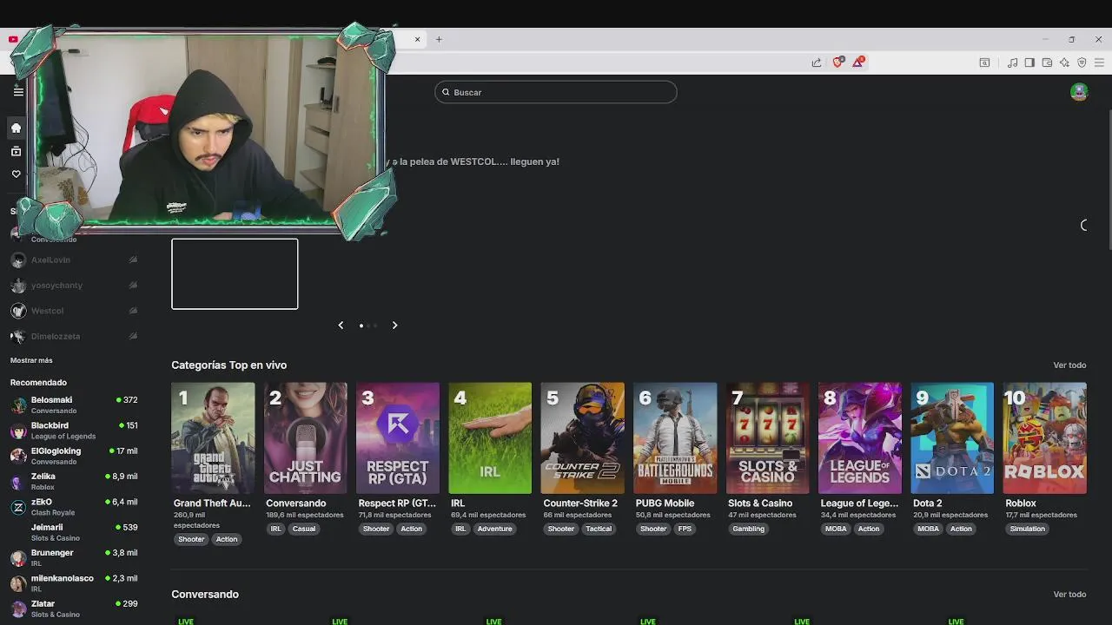Click the browser share page icon

pos(817,62)
